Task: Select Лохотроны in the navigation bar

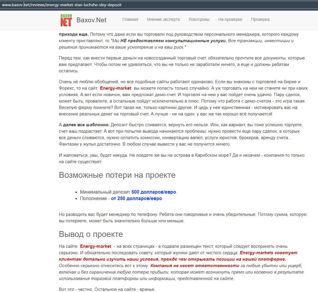Action: 199,19
